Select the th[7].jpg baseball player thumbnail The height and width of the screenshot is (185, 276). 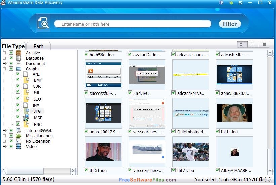[x=191, y=151]
